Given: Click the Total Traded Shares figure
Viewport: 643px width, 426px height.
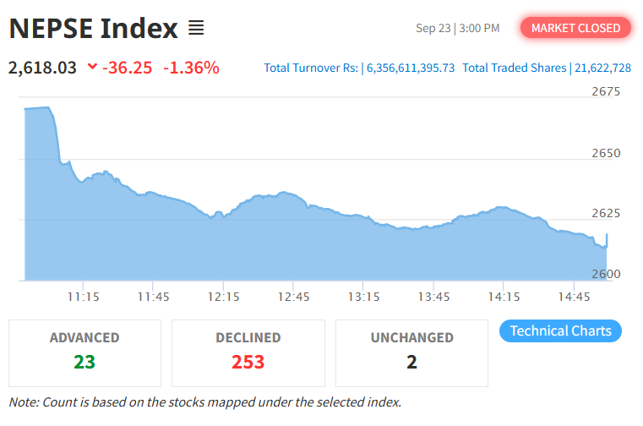Looking at the screenshot, I should [602, 68].
